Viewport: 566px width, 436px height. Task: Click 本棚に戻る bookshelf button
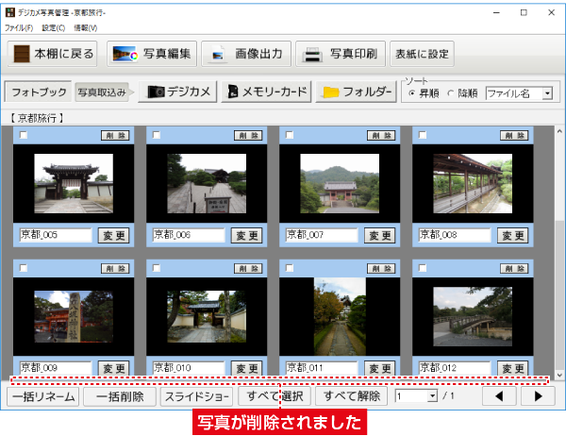tap(54, 54)
